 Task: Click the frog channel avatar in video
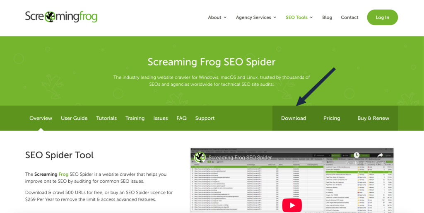[200, 157]
